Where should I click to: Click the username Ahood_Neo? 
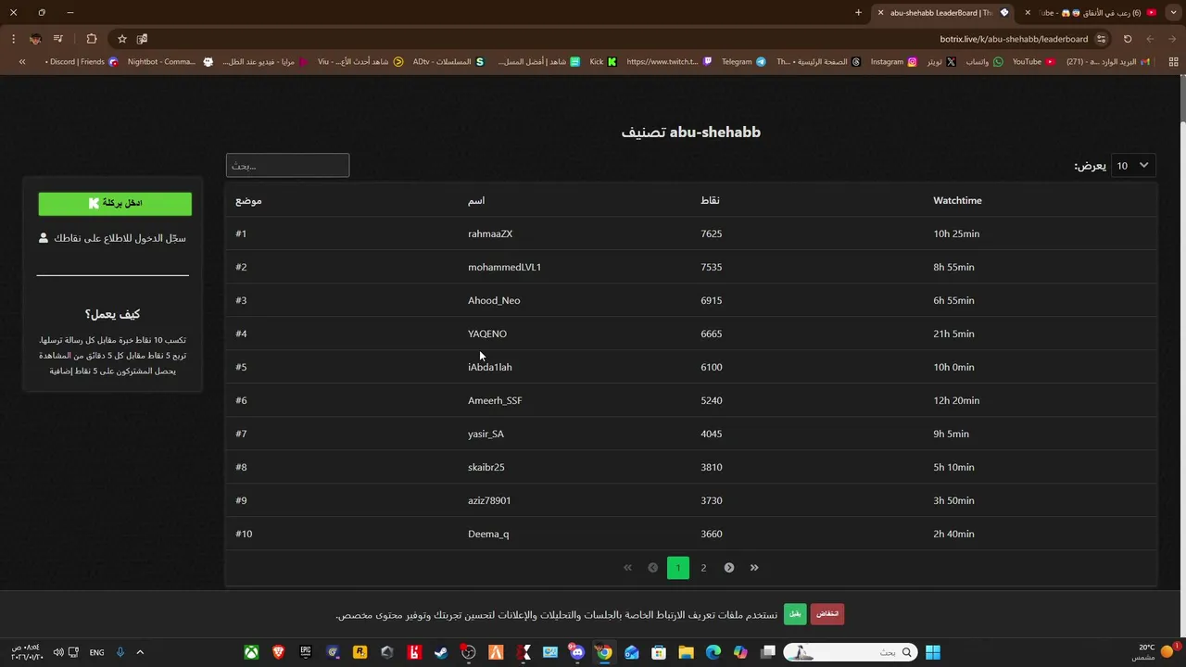494,300
